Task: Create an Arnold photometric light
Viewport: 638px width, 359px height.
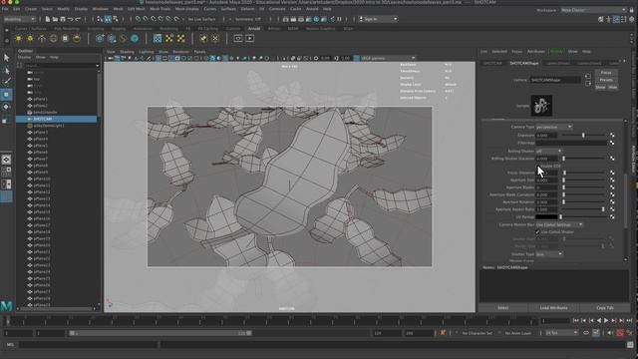Action: 42,38
